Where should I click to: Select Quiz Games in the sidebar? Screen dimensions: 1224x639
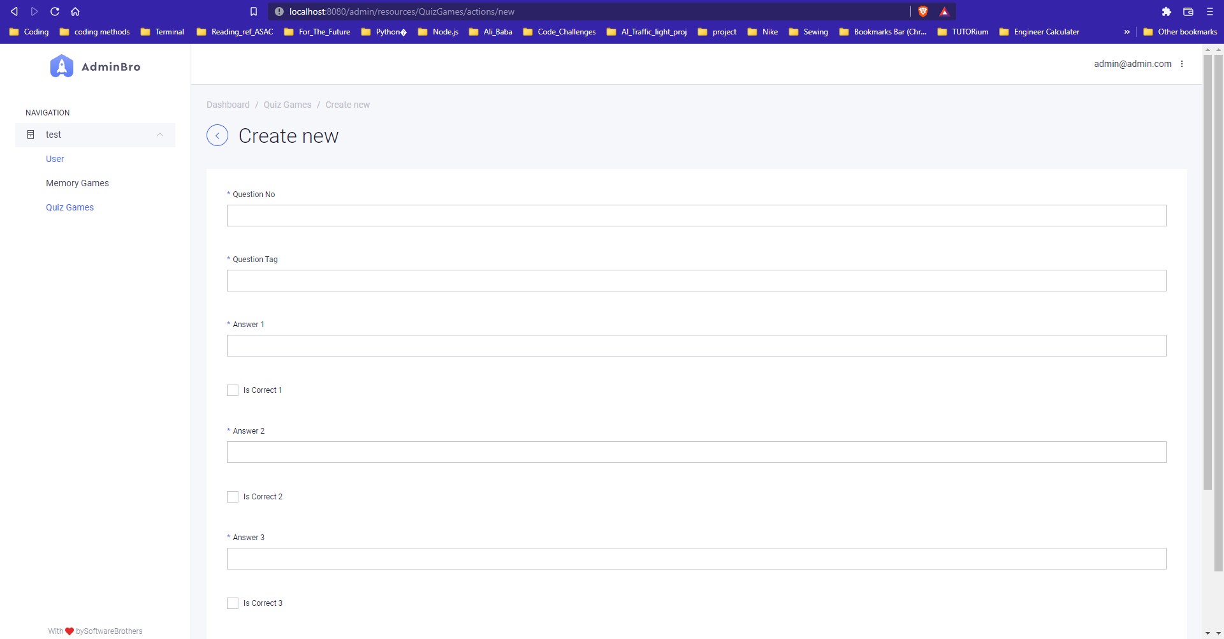[69, 207]
